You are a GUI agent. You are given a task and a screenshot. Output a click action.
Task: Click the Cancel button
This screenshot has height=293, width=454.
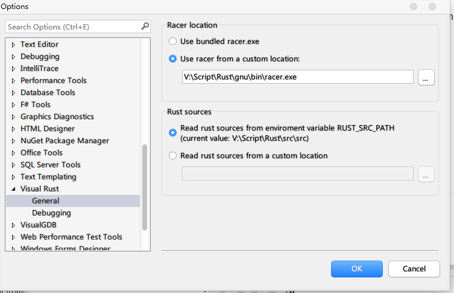coord(414,269)
